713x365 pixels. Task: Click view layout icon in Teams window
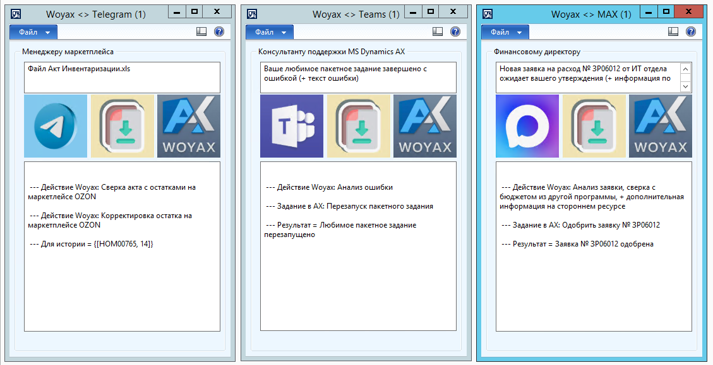click(438, 32)
